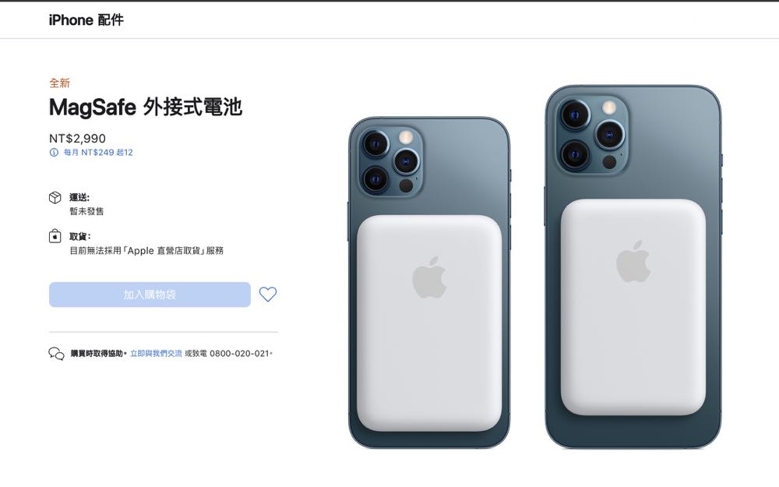
Task: Click the pickup shopping bag icon
Action: [55, 236]
